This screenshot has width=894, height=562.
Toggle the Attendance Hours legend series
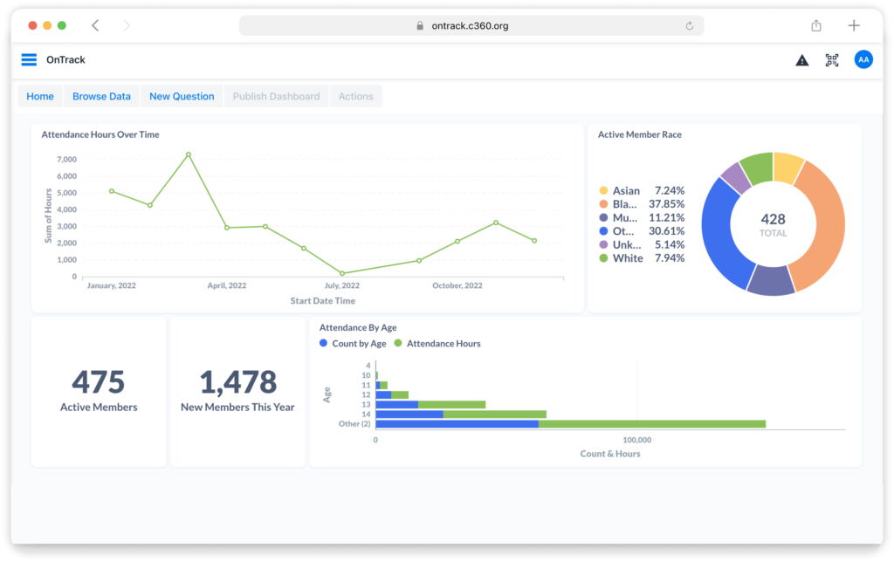(x=437, y=344)
